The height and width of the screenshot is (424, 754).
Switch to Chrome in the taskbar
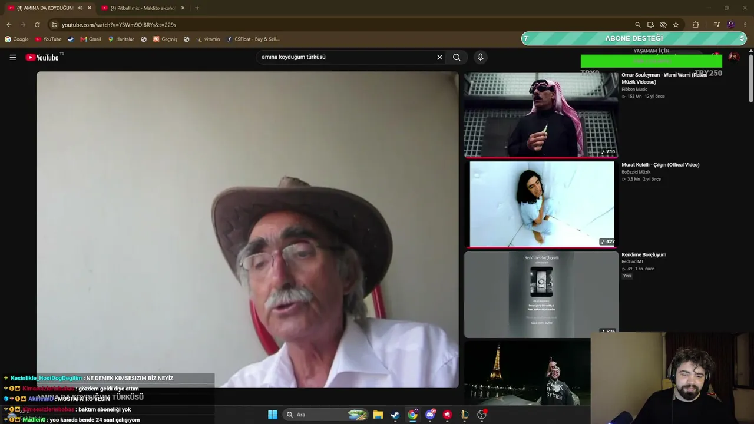413,415
